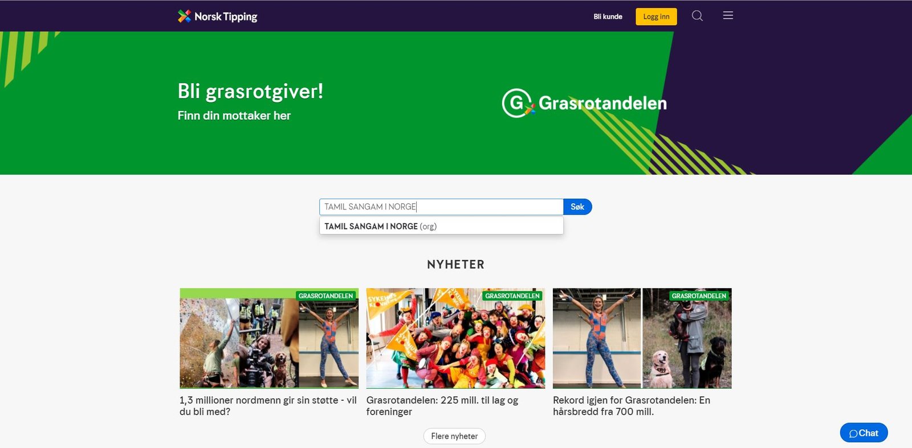This screenshot has height=448, width=912.
Task: Click GRASROTANDELEN tag on third news card
Action: [x=699, y=296]
